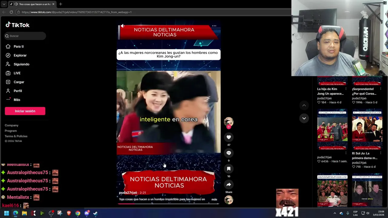Select the TikTok browser tab
The image size is (388, 218).
point(32,4)
